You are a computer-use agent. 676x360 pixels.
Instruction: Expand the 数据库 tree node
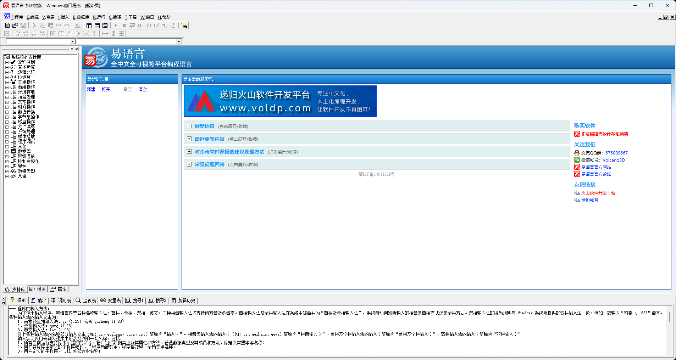tap(7, 152)
